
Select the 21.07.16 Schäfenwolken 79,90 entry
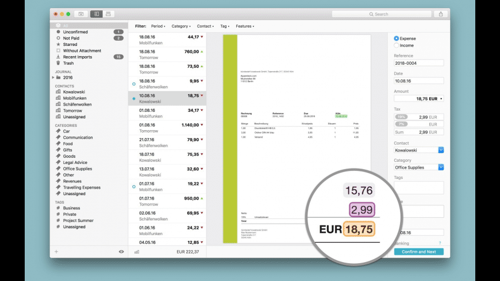click(x=167, y=143)
